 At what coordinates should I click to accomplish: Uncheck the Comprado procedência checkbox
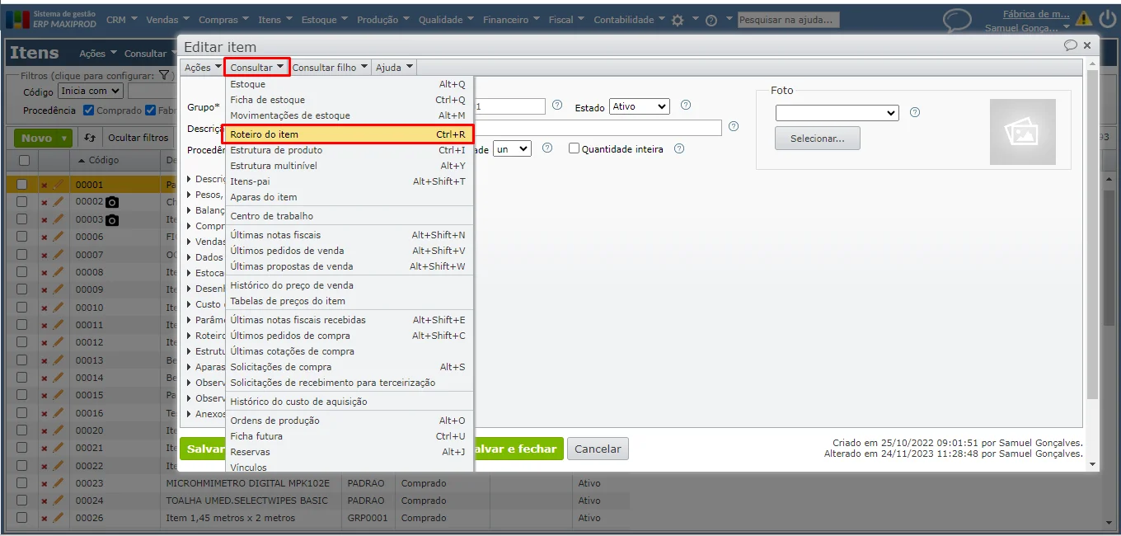click(89, 110)
